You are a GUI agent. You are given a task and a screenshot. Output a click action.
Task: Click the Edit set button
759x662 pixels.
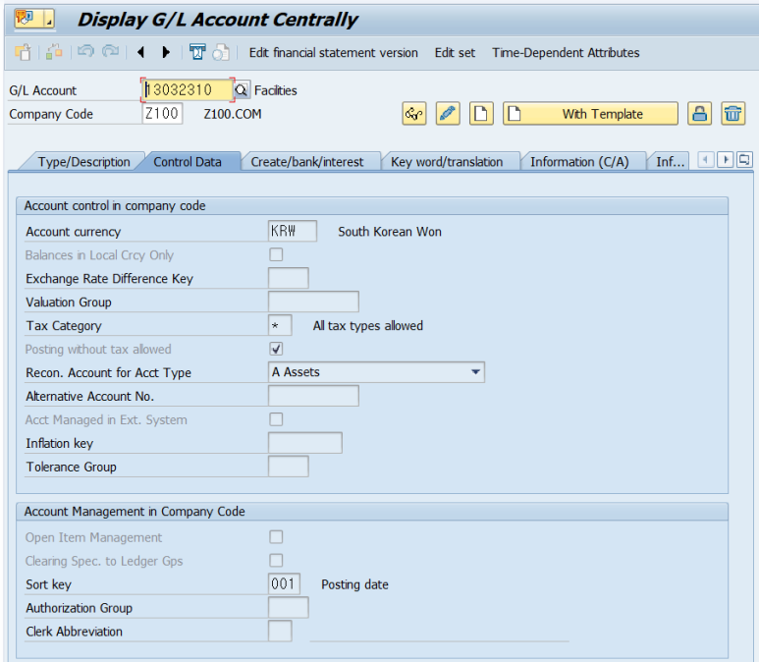pyautogui.click(x=455, y=52)
